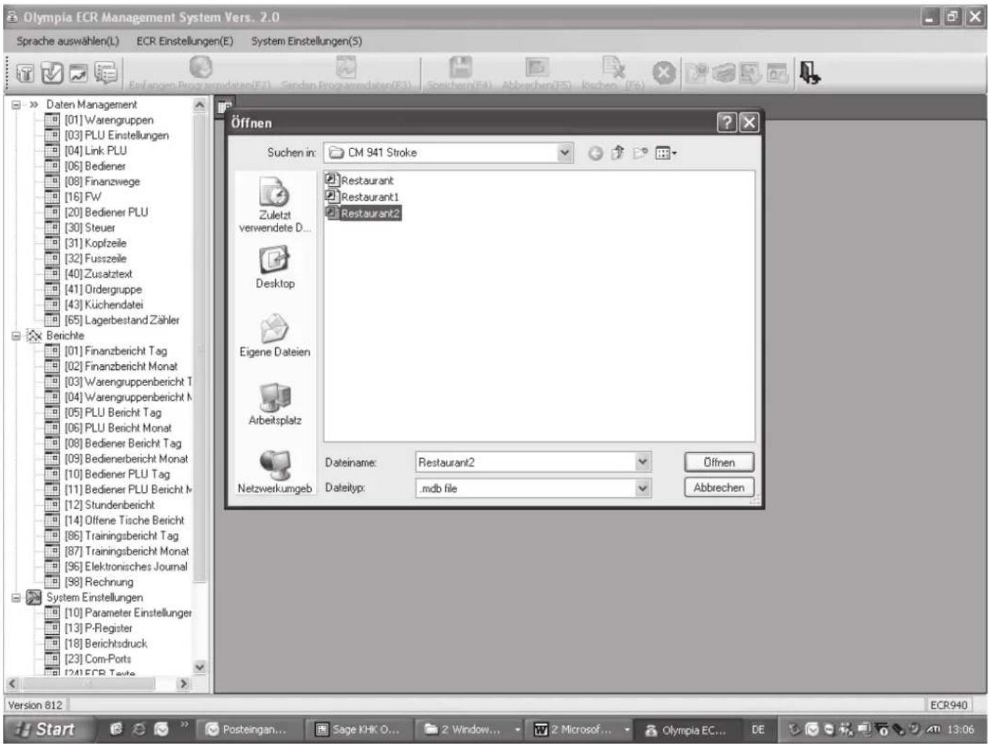Open Zuletzt verwendete Dokumente place

pos(275,204)
